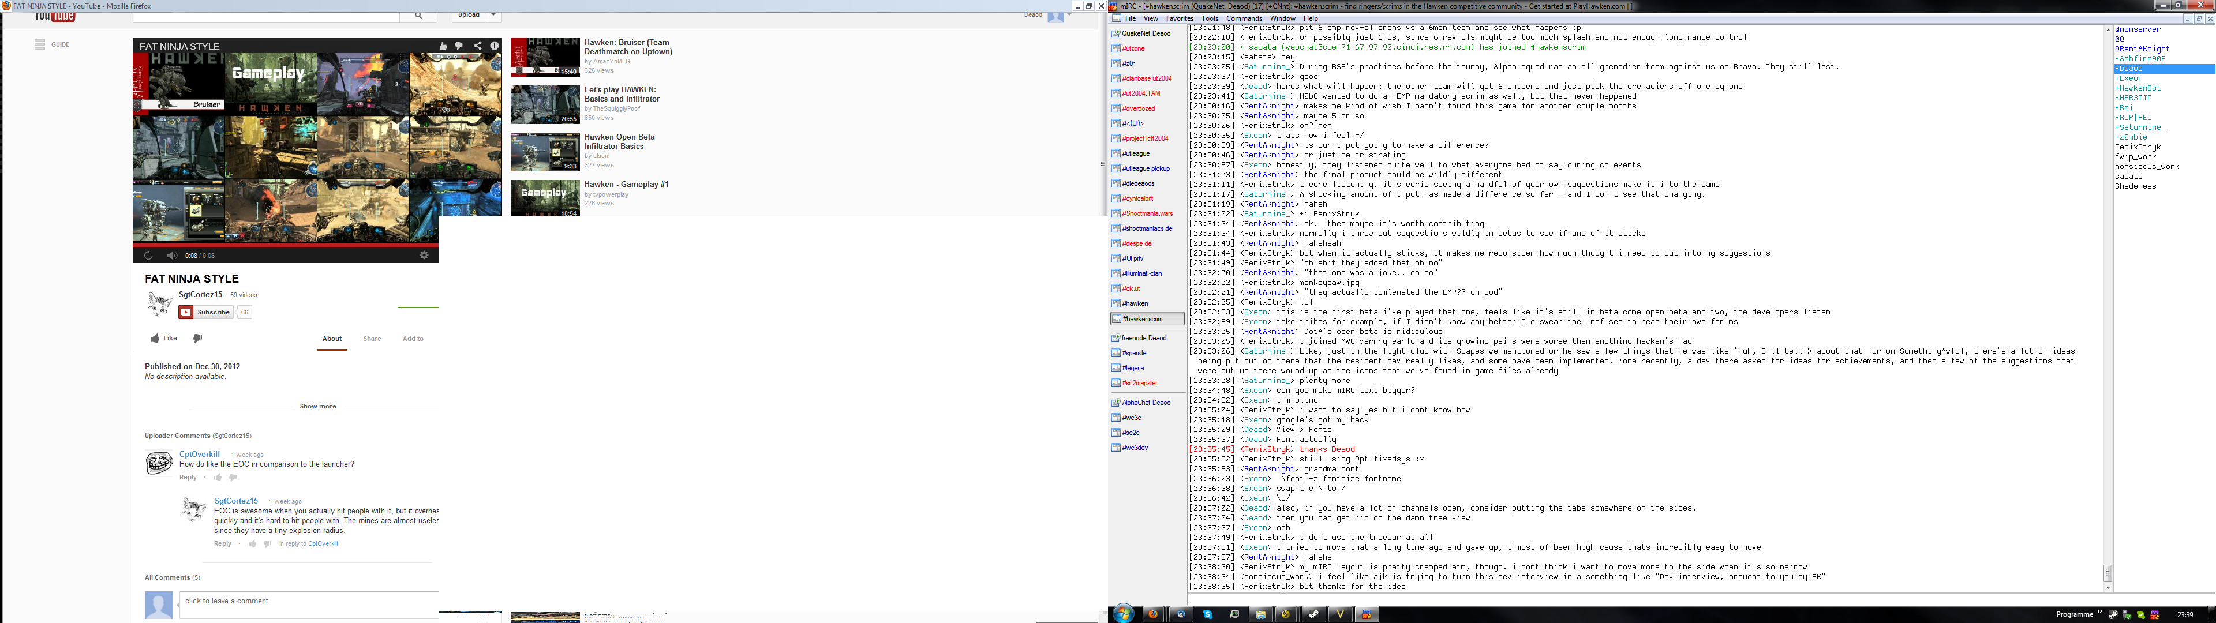Click the YouTube search magnifier button

pyautogui.click(x=418, y=16)
